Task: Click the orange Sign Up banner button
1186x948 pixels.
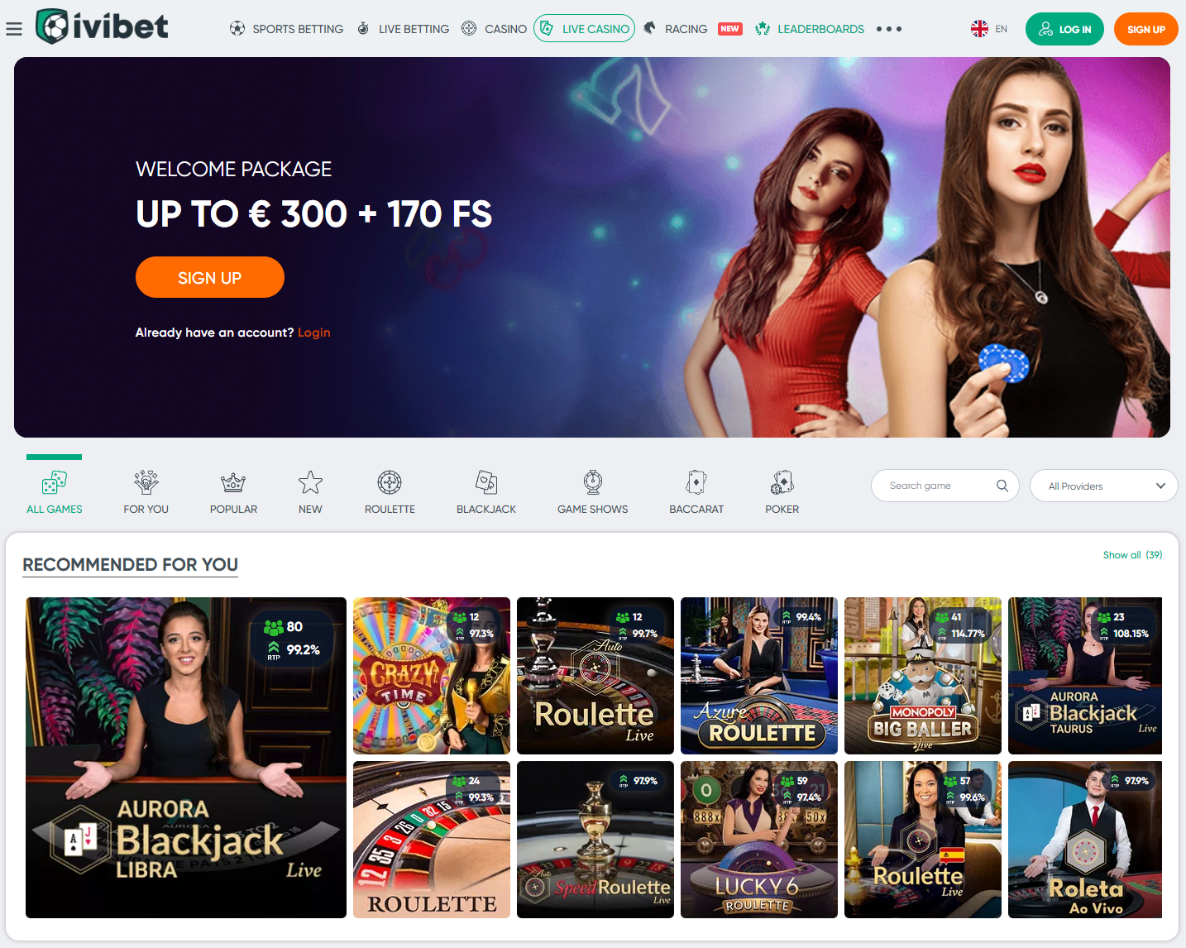Action: pyautogui.click(x=209, y=277)
